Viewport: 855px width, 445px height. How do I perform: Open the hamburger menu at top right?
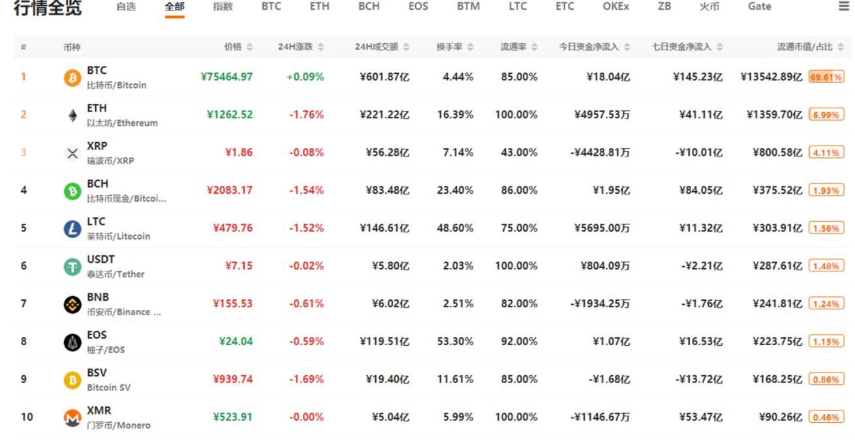(x=843, y=7)
